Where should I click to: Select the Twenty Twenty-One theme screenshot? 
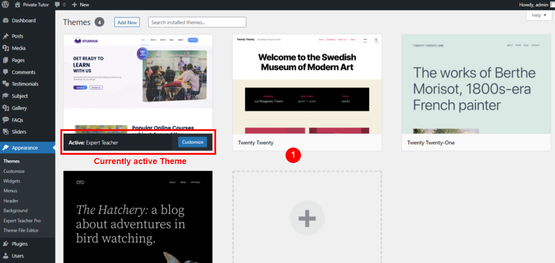[x=476, y=84]
